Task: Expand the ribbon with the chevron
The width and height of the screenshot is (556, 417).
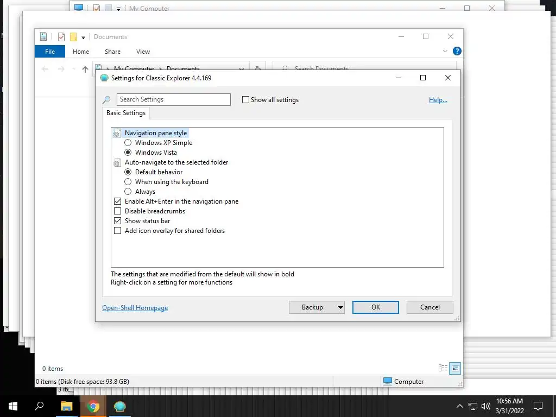Action: (445, 52)
